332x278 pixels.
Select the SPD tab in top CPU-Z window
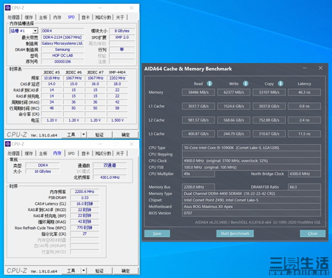[71, 17]
